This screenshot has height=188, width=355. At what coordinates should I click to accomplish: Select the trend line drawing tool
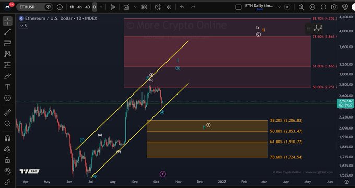[x=7, y=32]
